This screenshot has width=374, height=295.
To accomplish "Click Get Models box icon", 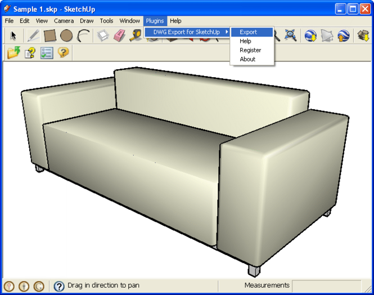I will pyautogui.click(x=363, y=36).
